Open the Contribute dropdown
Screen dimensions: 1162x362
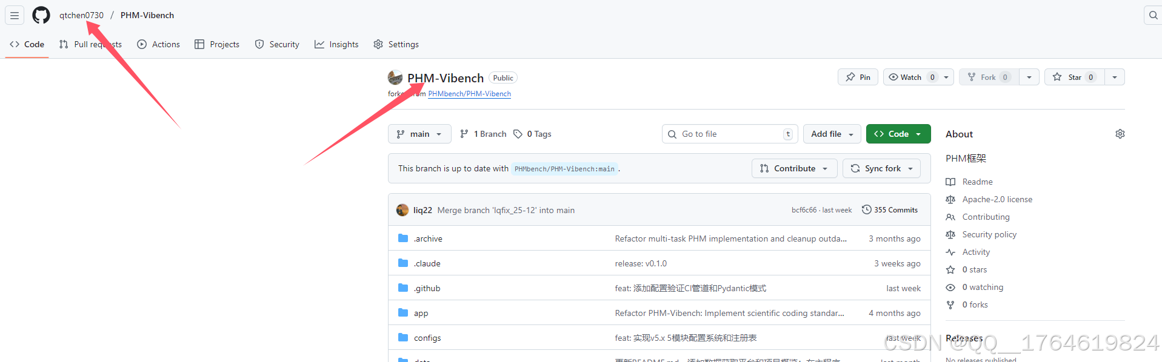pyautogui.click(x=795, y=168)
